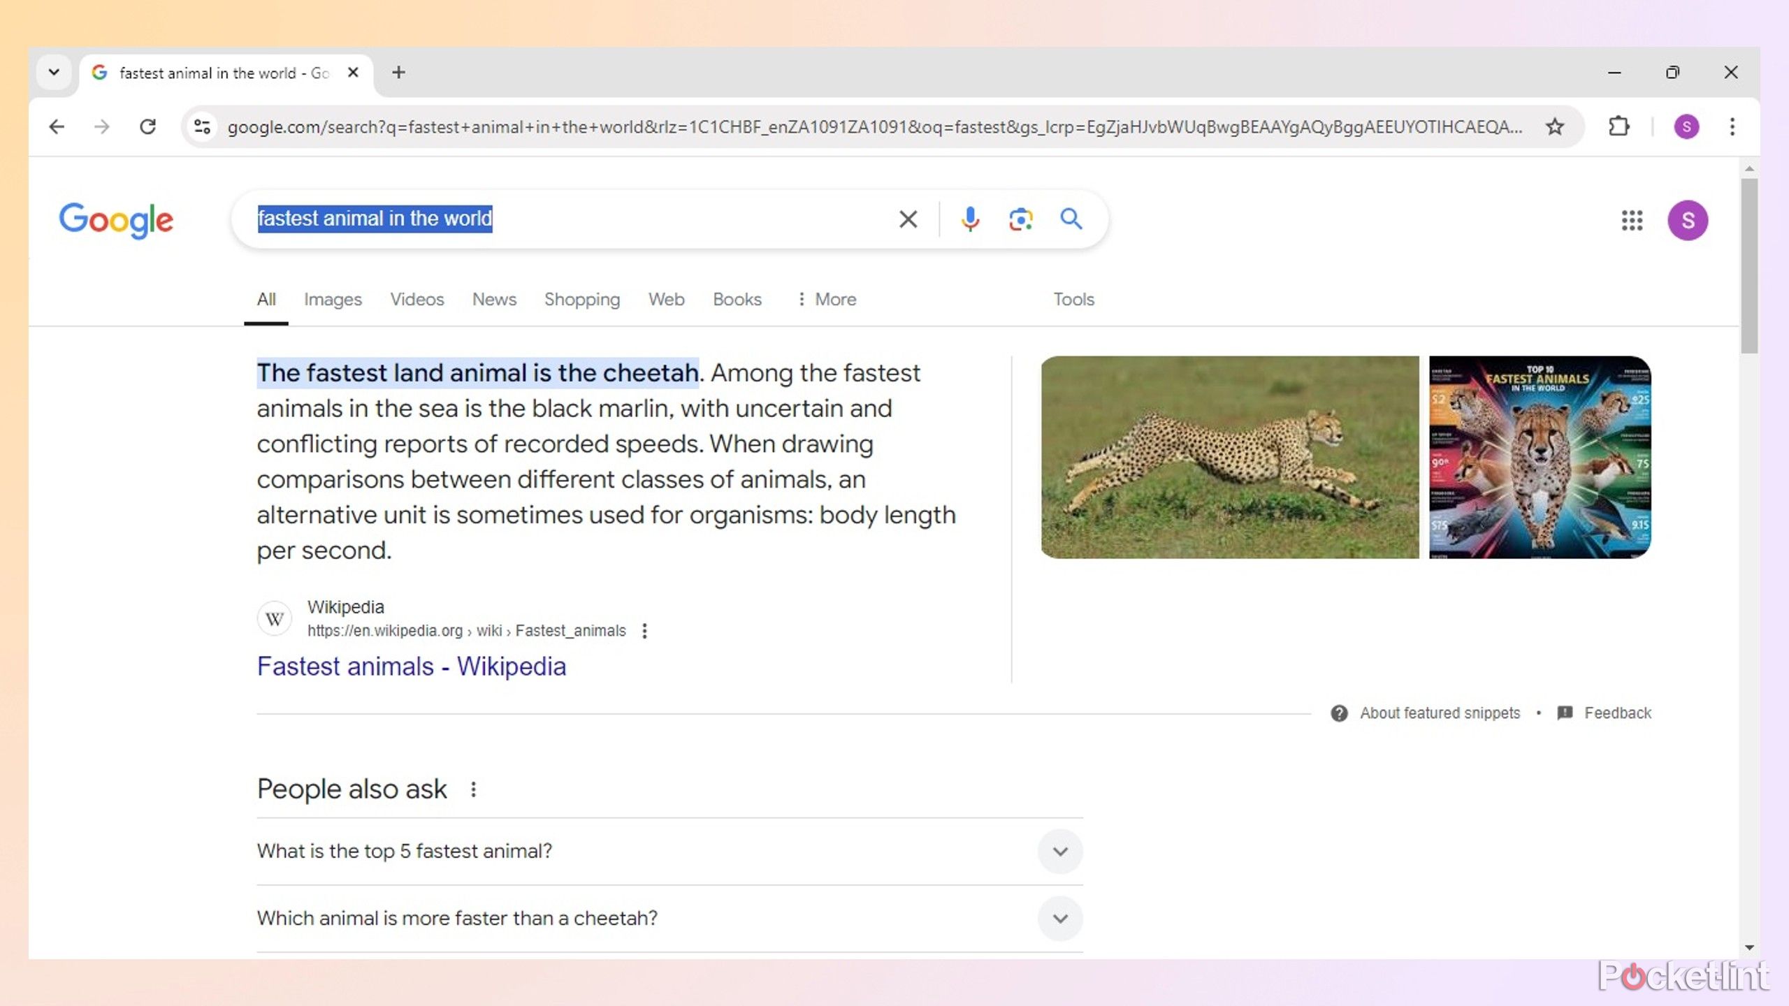1789x1006 pixels.
Task: Click the Google Search magnifying glass icon
Action: tap(1069, 219)
